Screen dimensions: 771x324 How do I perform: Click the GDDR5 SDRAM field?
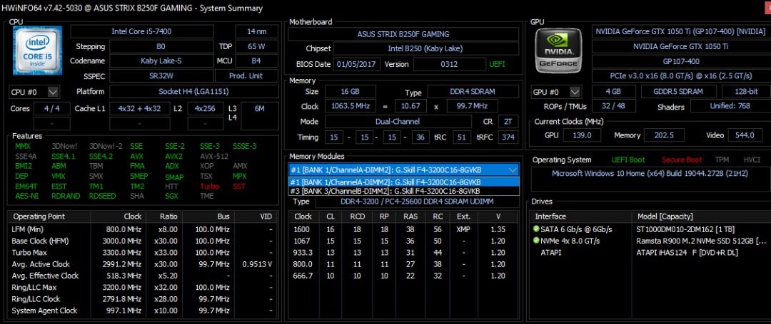point(678,92)
